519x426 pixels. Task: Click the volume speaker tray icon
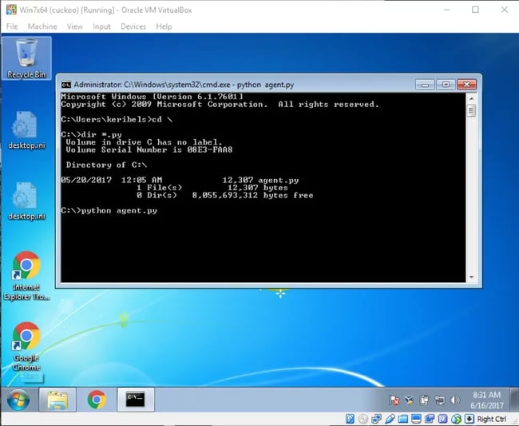pyautogui.click(x=454, y=400)
